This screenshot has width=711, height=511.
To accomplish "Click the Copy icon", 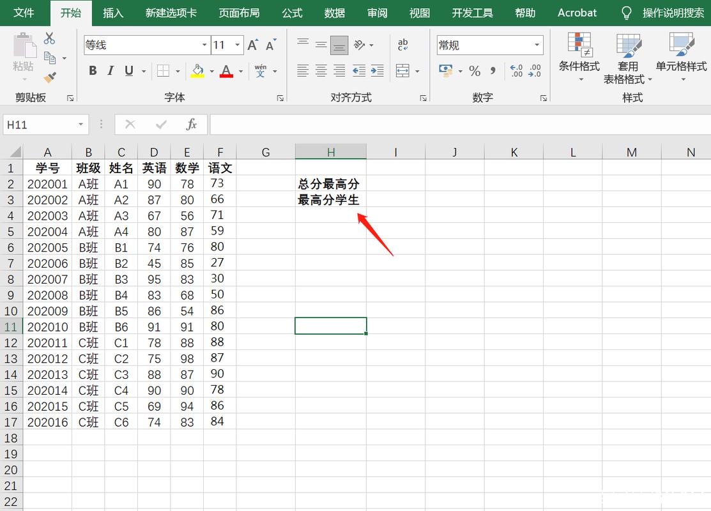I will click(50, 58).
